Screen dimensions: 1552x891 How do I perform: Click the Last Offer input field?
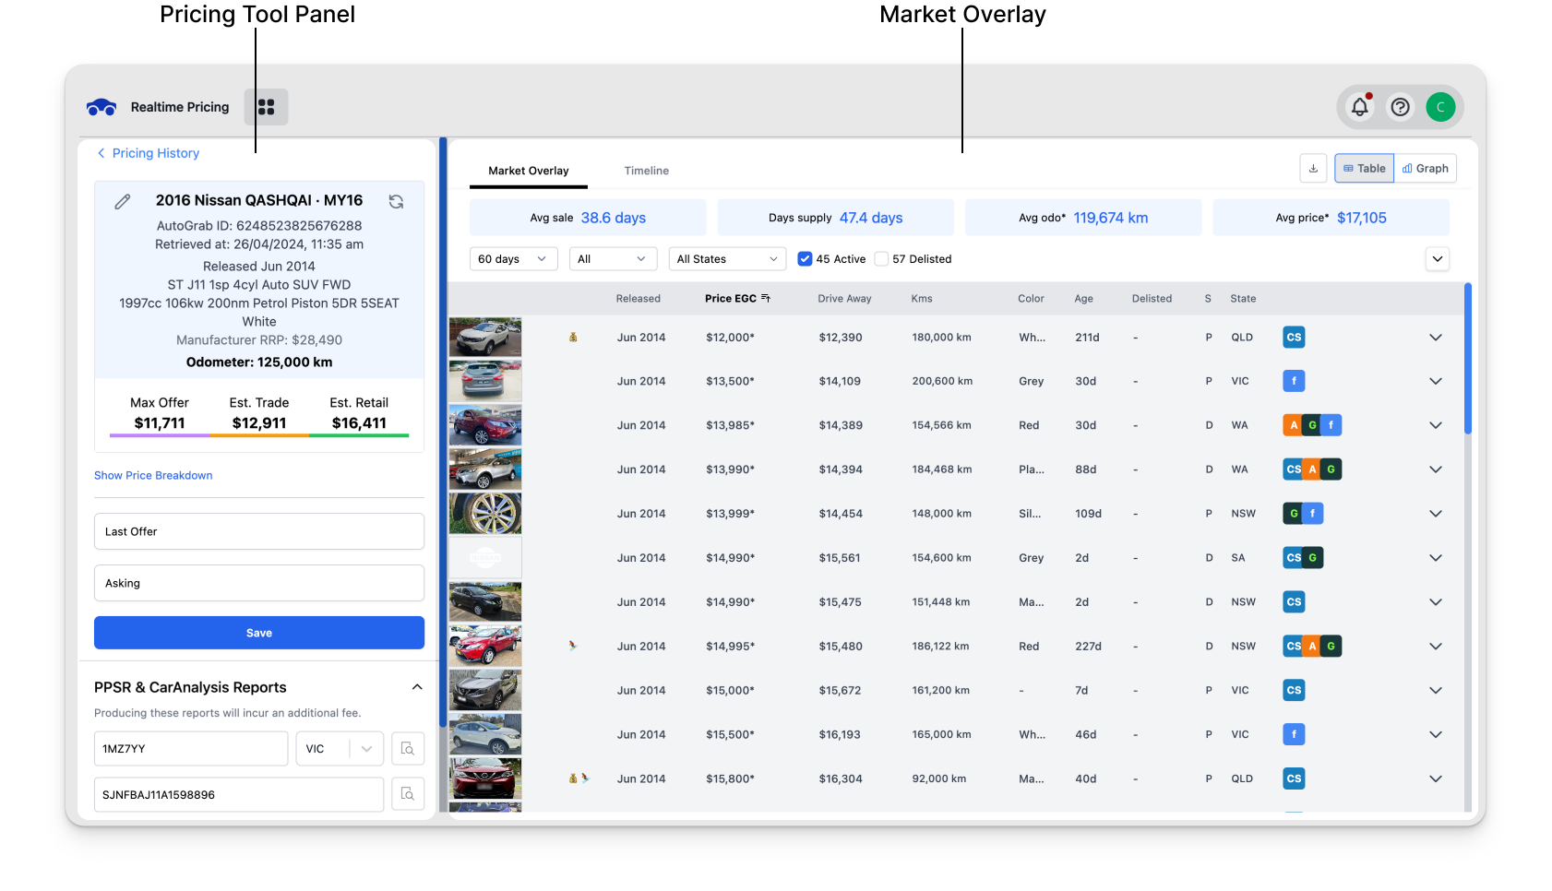point(259,531)
